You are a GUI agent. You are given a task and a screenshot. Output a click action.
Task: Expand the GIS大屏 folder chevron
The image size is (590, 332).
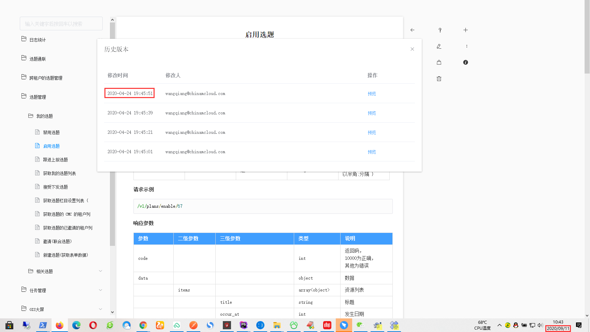pyautogui.click(x=100, y=309)
